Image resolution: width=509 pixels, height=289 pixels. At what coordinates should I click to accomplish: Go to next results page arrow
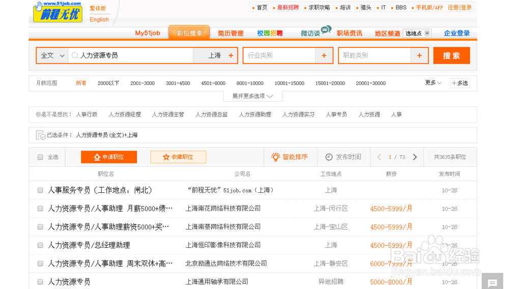[x=415, y=157]
